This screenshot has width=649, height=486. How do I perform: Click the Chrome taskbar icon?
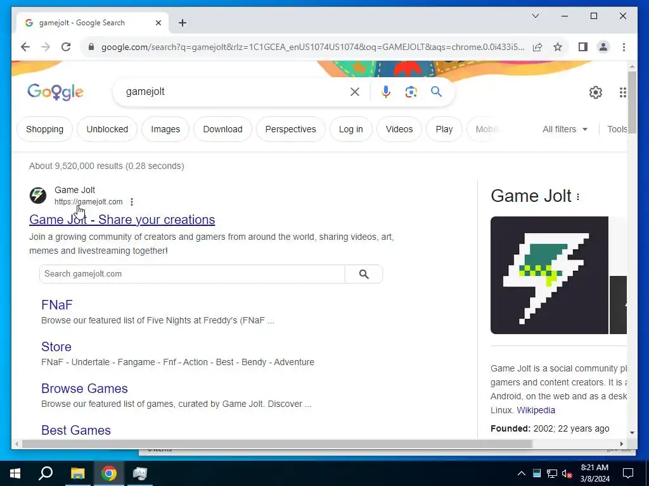pos(109,473)
